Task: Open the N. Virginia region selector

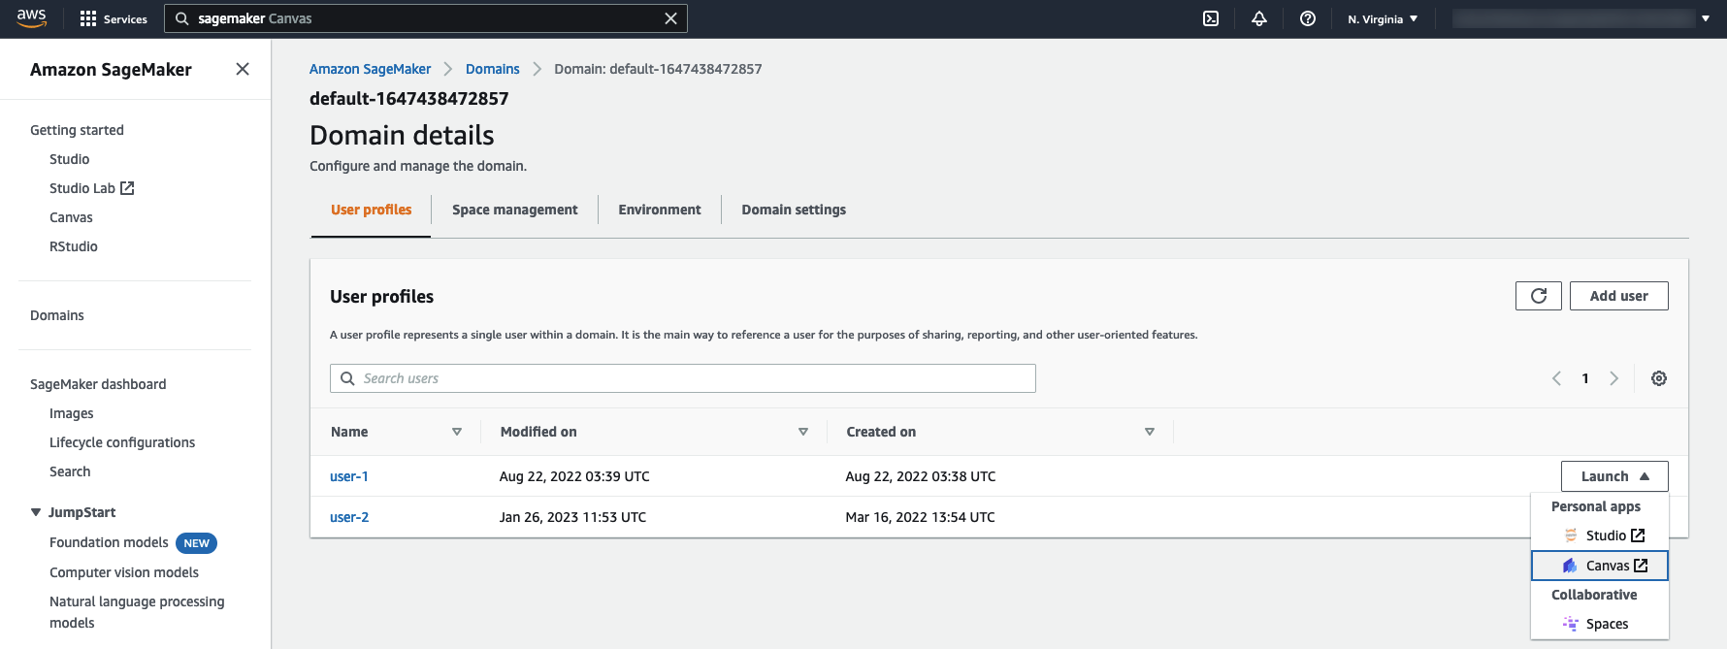Action: click(x=1383, y=18)
